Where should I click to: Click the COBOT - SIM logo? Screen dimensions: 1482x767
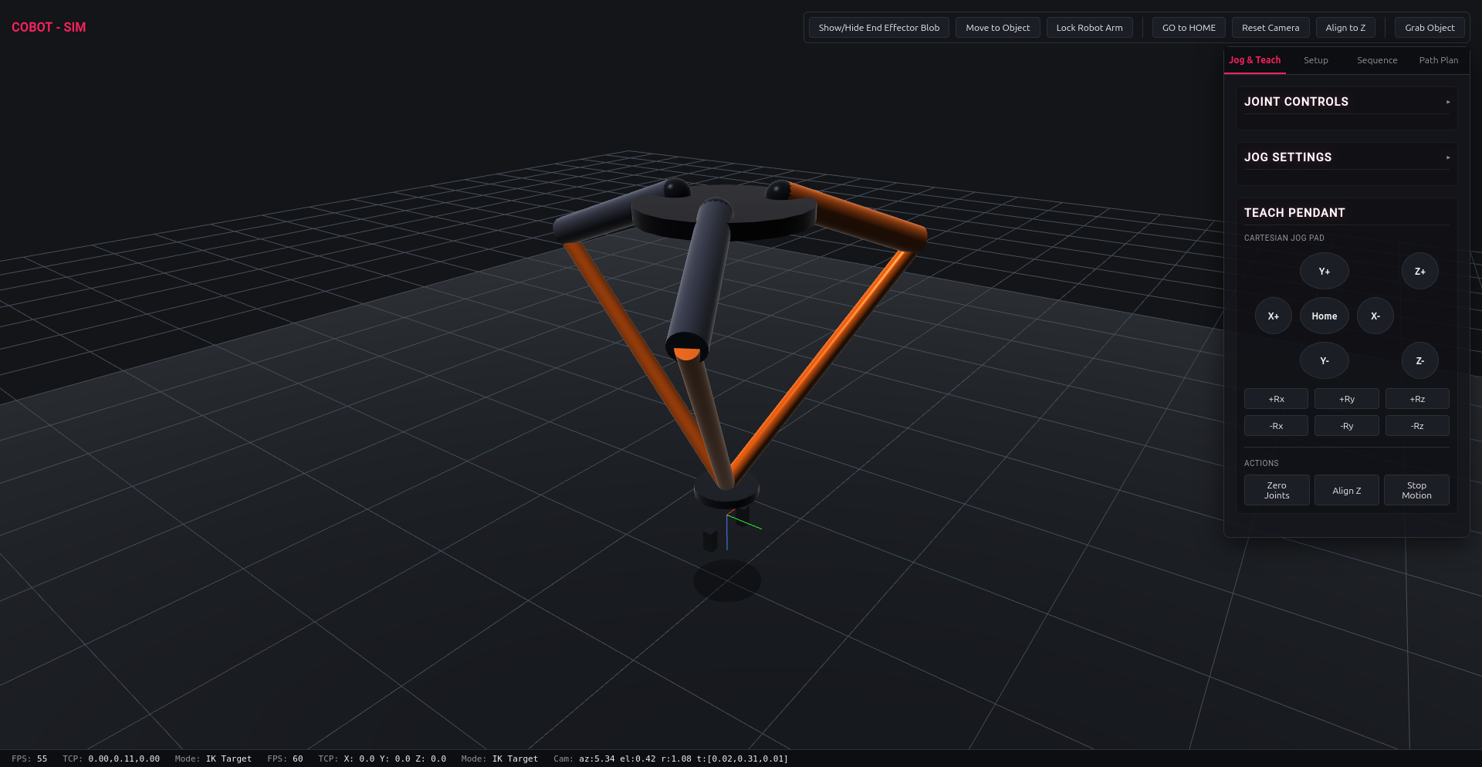(x=49, y=27)
